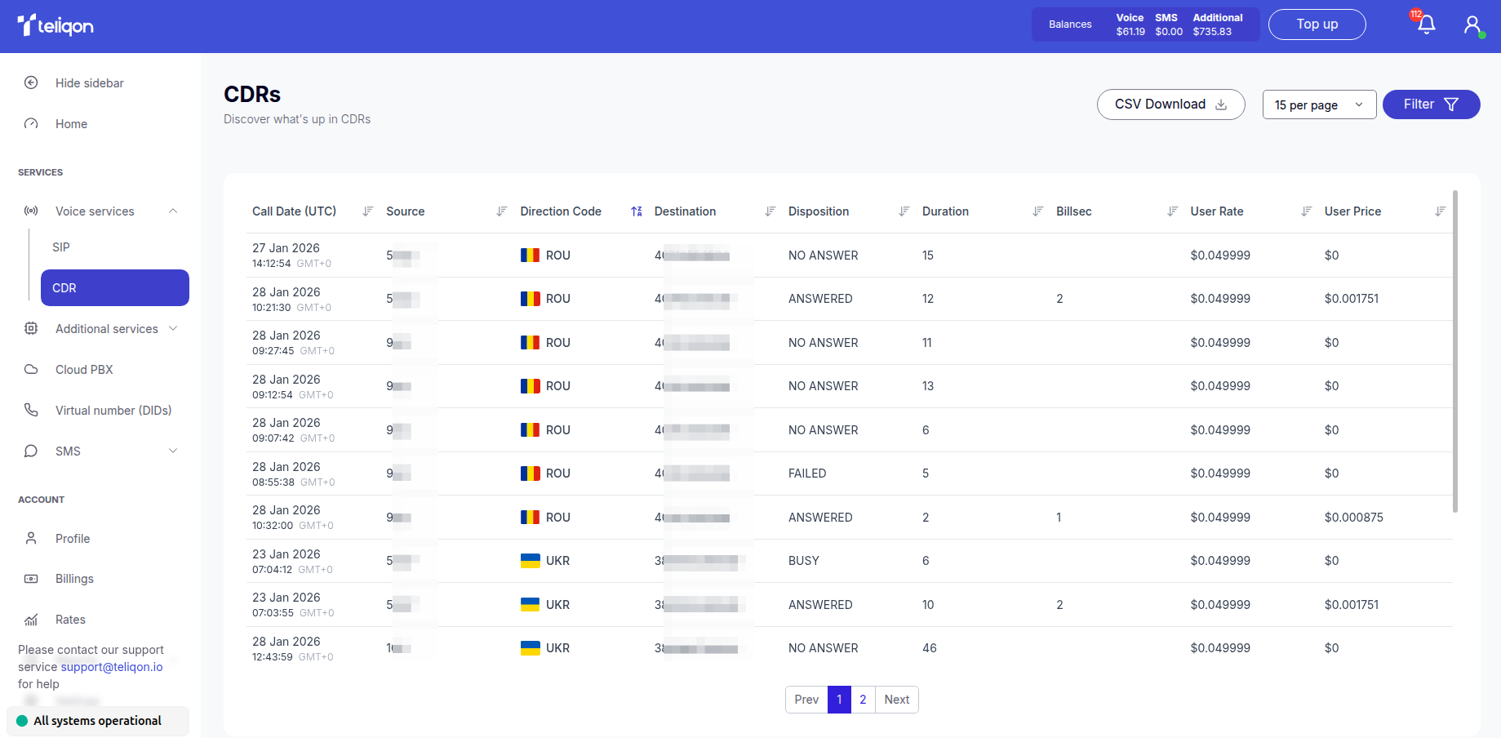Go to page 2 of results
The image size is (1501, 738).
click(x=863, y=700)
